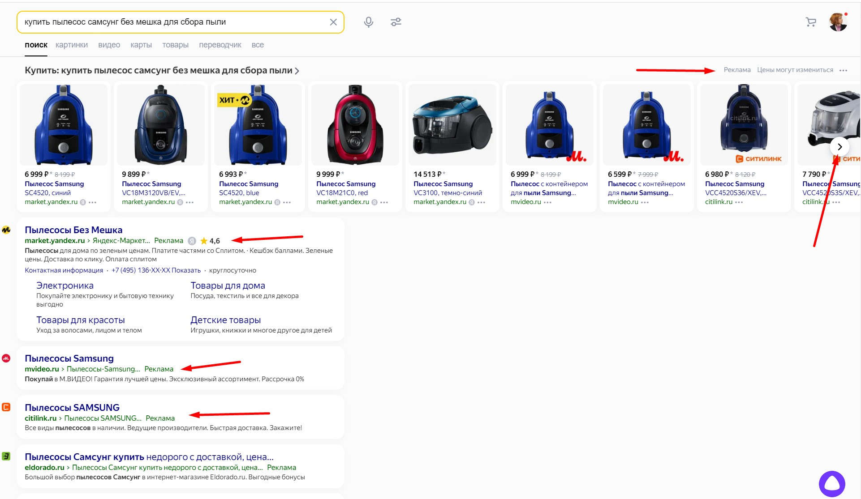861x499 pixels.
Task: Open VC3100 темно-синий vacuum image
Action: [x=452, y=124]
